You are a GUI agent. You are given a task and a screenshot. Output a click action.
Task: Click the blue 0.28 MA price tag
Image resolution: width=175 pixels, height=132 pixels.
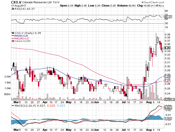(167, 76)
